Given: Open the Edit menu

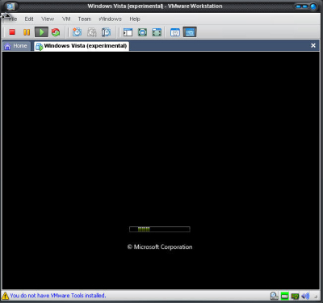Looking at the screenshot, I should tap(29, 19).
